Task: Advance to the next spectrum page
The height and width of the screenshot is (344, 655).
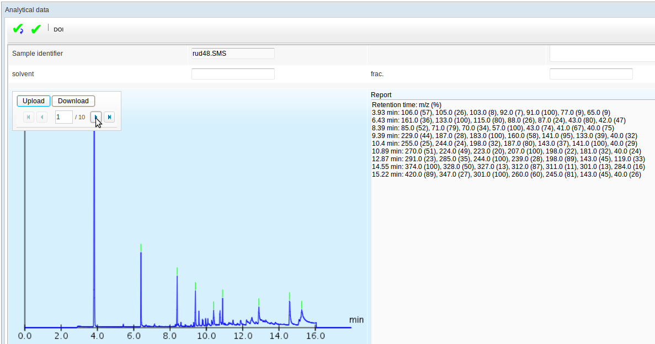Action: 96,117
